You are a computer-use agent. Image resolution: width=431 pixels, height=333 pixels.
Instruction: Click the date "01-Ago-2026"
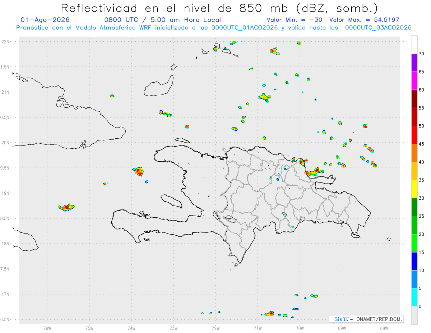(45, 20)
